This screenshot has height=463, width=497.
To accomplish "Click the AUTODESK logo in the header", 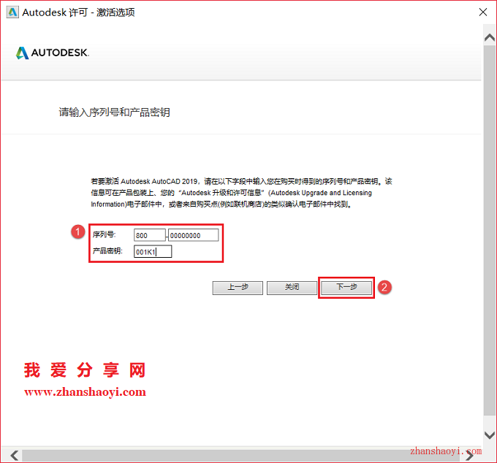I will [53, 53].
